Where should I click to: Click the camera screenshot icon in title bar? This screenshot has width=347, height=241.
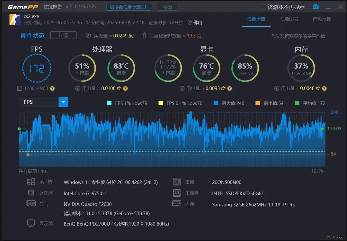click(x=315, y=6)
